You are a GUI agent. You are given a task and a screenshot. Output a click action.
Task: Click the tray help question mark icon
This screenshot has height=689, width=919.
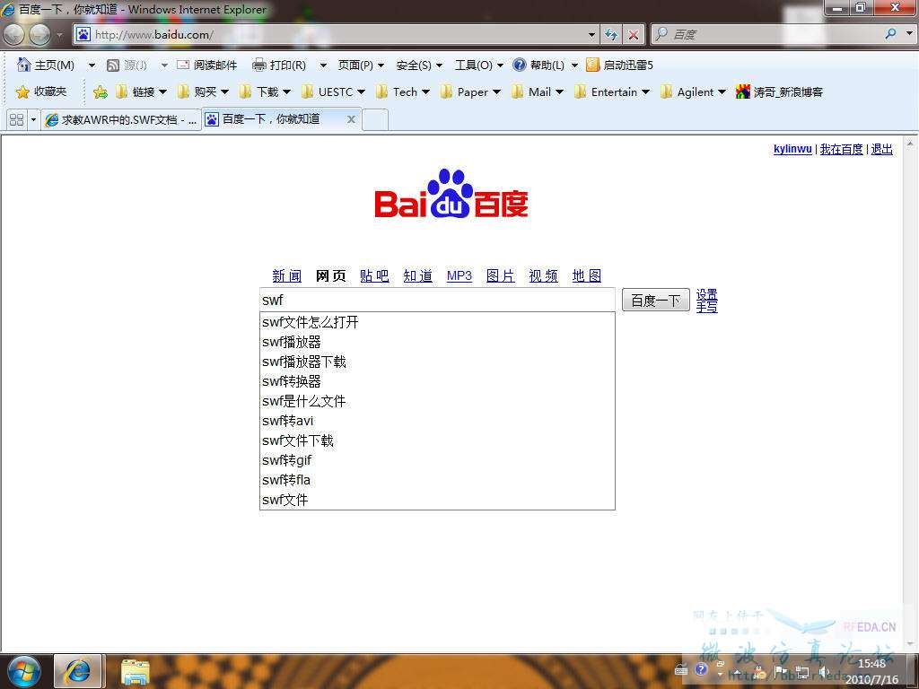(x=700, y=669)
